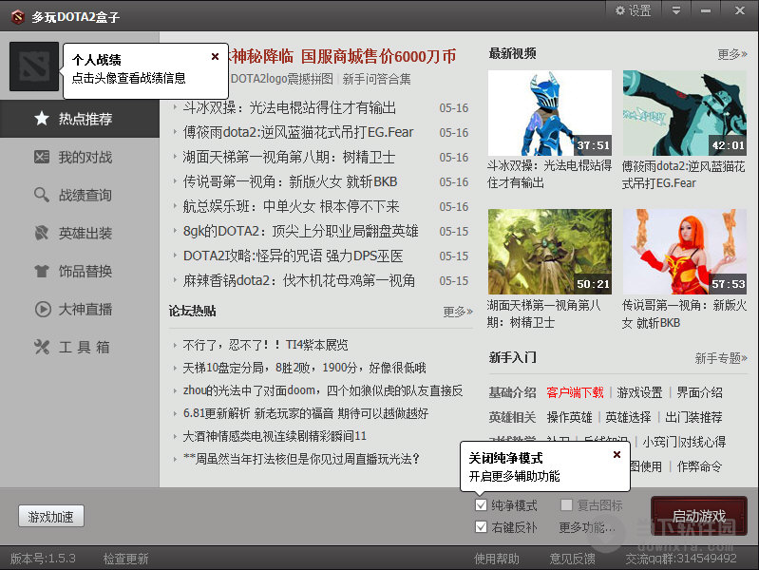
Task: Play the 37:51 blue hero video thumbnail
Action: point(550,113)
